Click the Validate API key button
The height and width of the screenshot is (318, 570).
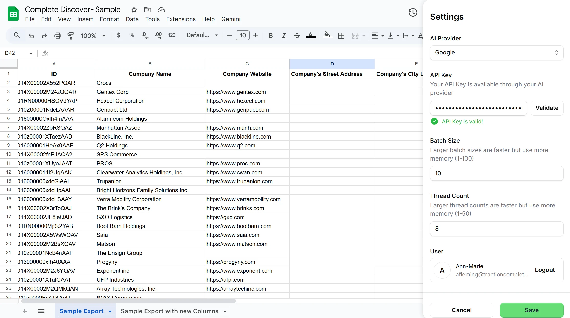pyautogui.click(x=547, y=108)
